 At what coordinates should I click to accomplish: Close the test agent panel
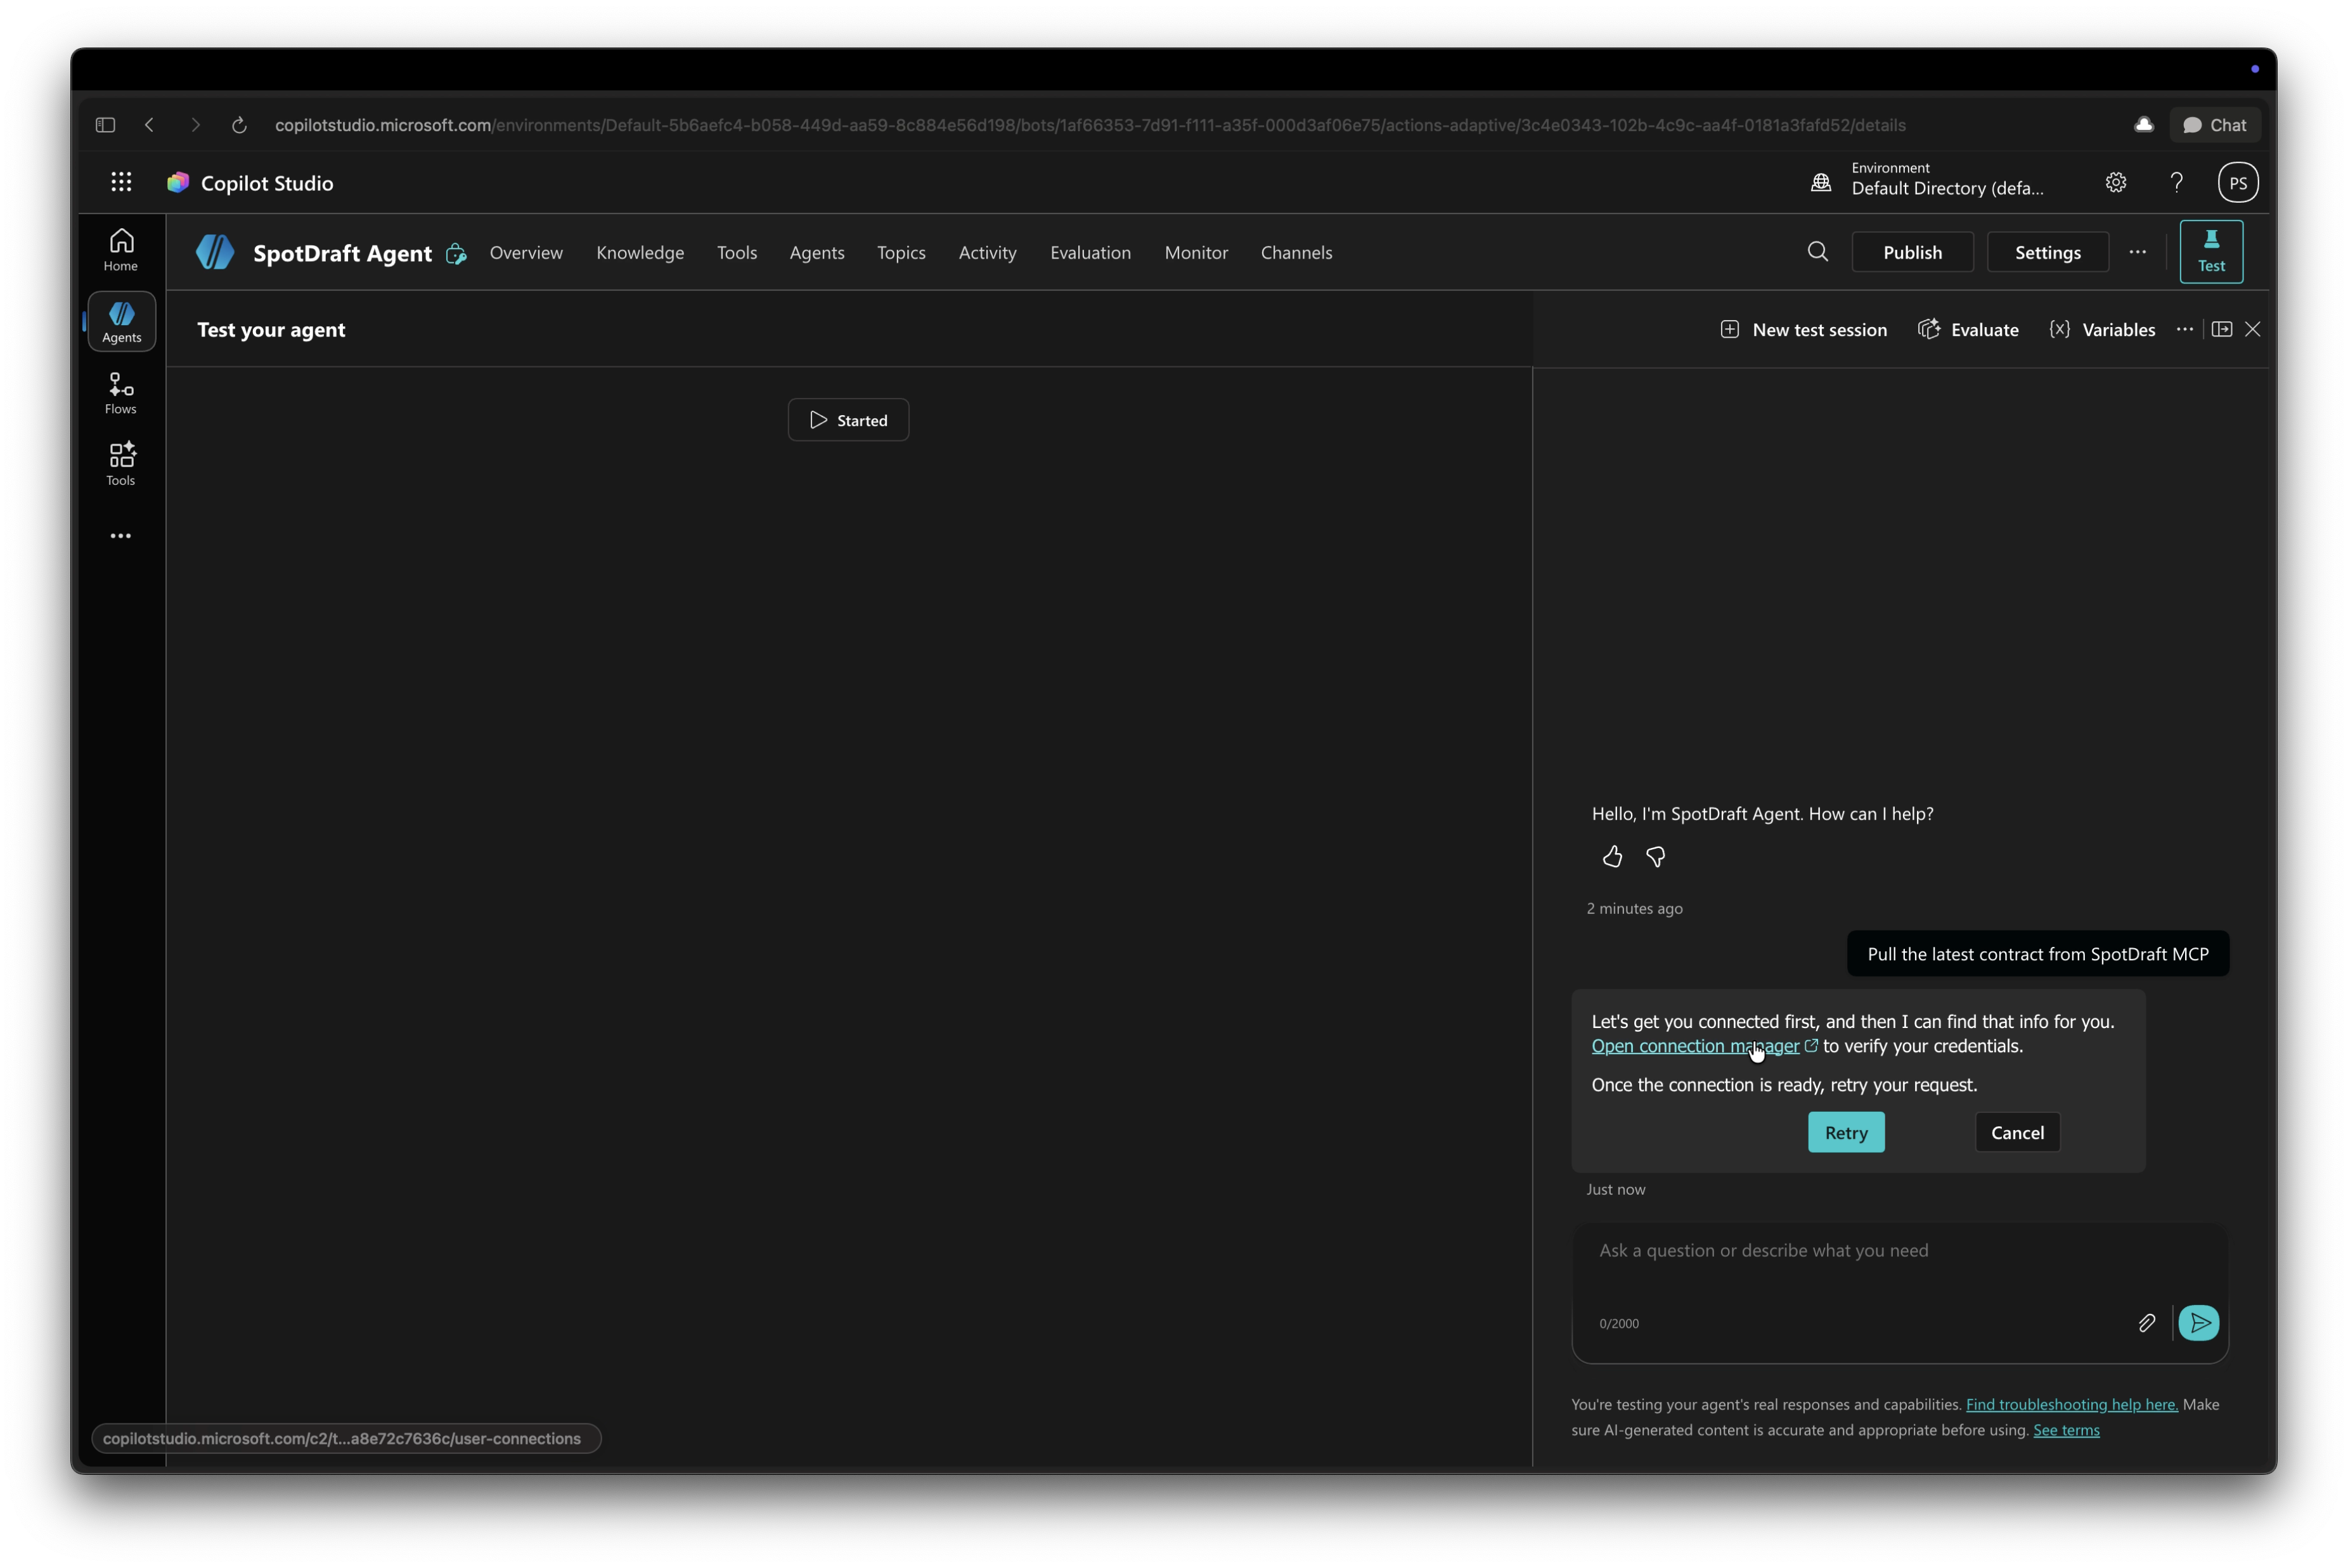pyautogui.click(x=2252, y=329)
